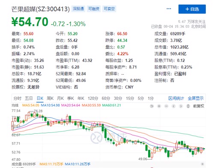Image resolution: width=214 pixels, height=168 pixels.
Task: Click the 可融资 tag
Action: click(x=94, y=9)
